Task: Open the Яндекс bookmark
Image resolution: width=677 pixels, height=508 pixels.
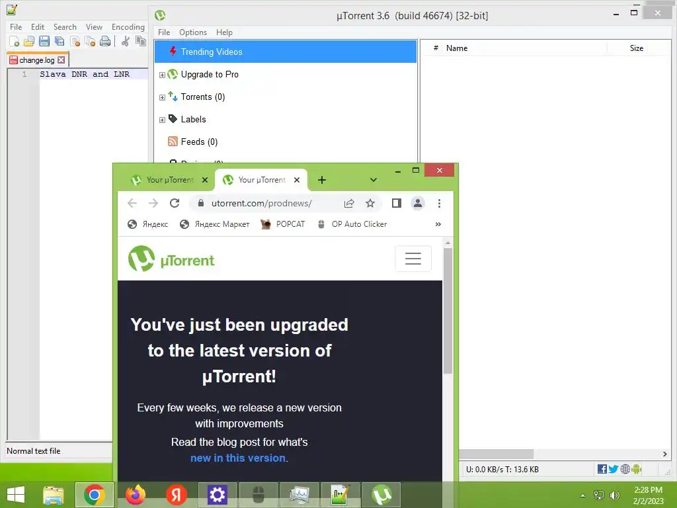Action: 147,224
